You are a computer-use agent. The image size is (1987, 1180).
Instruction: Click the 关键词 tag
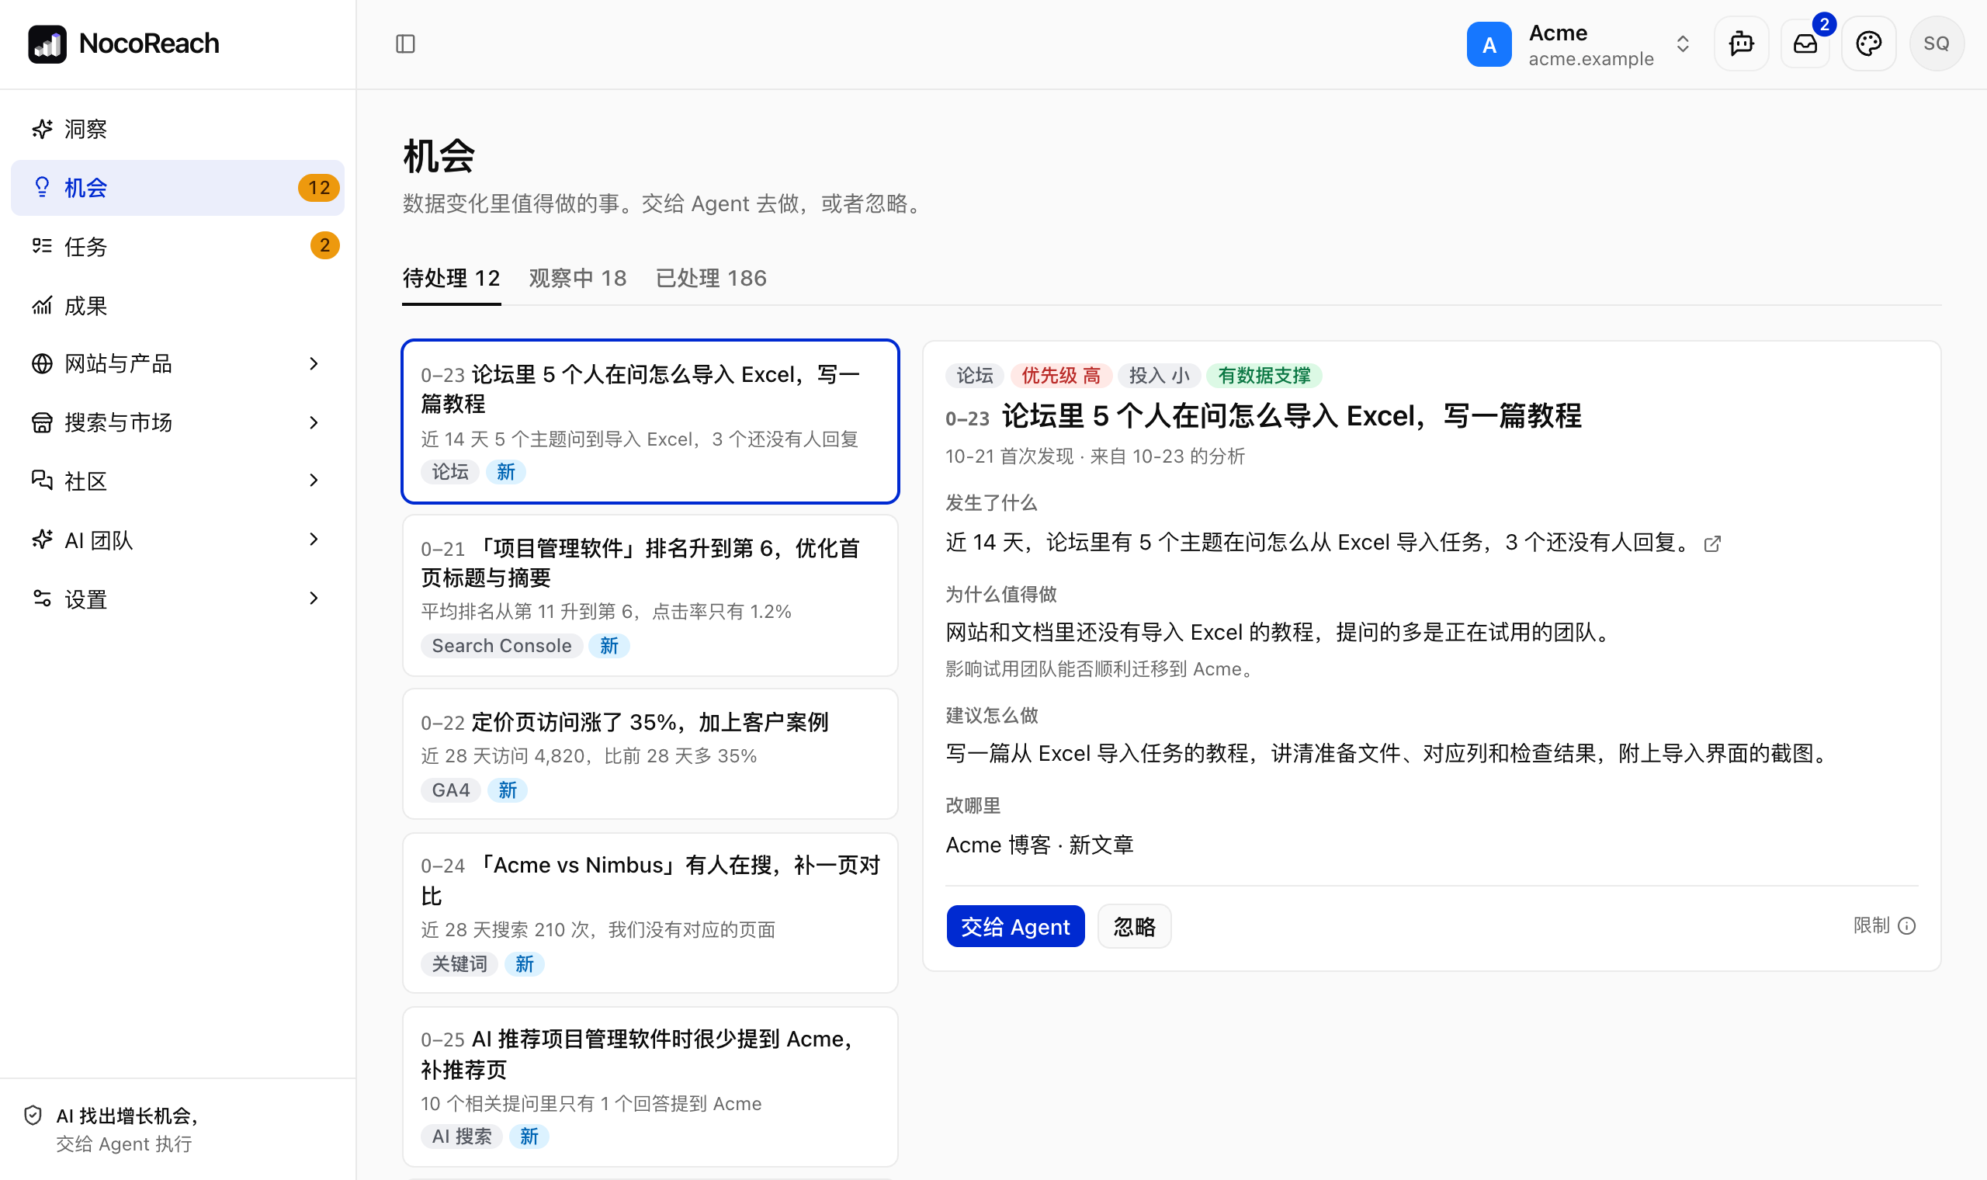[459, 964]
